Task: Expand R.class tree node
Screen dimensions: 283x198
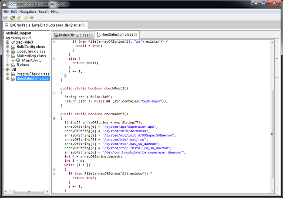Action: 7,65
